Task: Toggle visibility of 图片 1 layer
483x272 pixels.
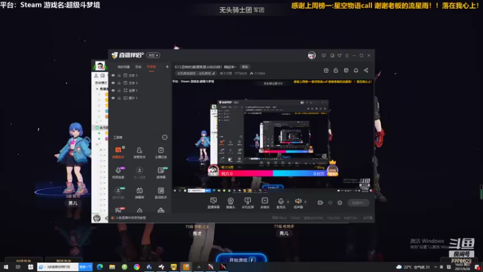Action: 113,98
